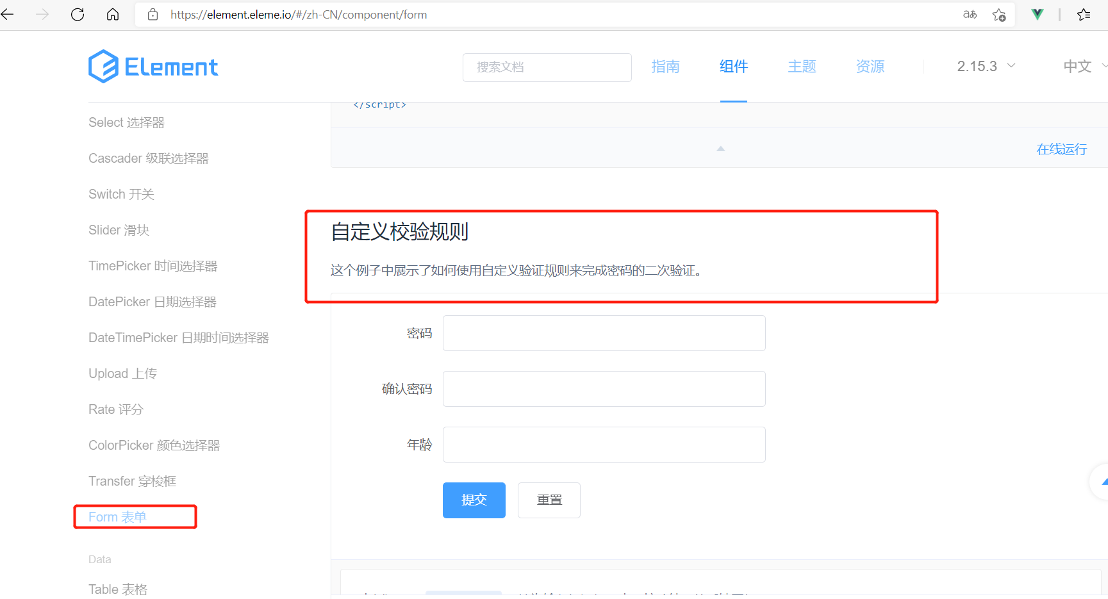The width and height of the screenshot is (1108, 599).
Task: Reload the page with the refresh icon
Action: (x=78, y=14)
